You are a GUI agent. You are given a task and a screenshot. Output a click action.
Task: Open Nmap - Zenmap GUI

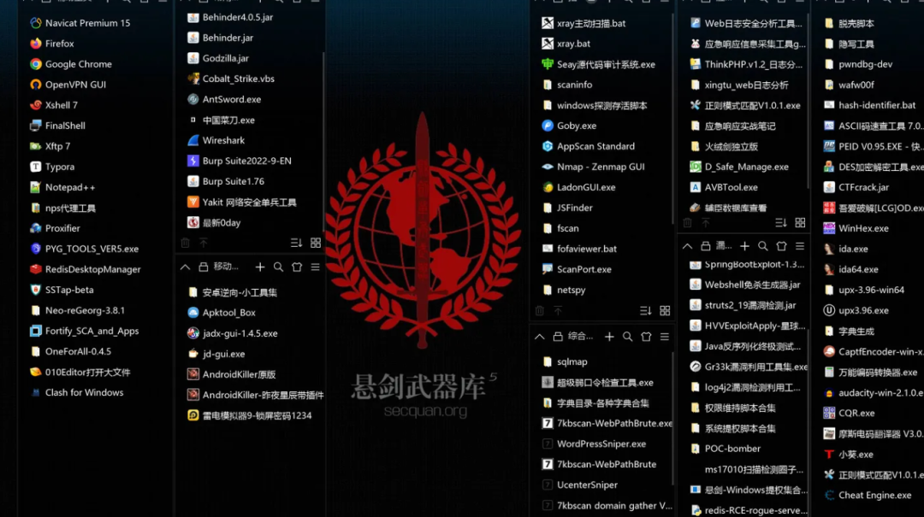coord(593,167)
